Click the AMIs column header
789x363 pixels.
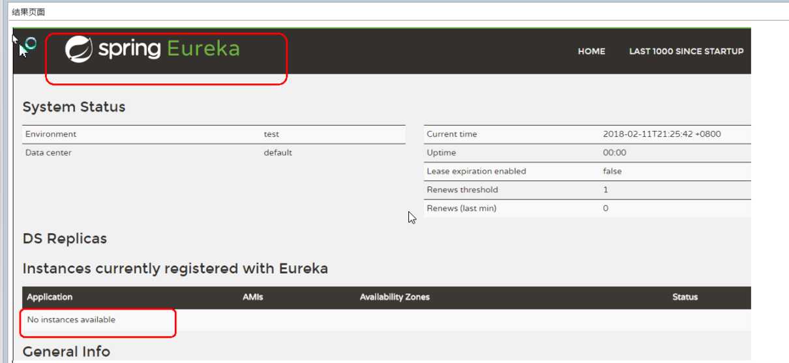253,297
